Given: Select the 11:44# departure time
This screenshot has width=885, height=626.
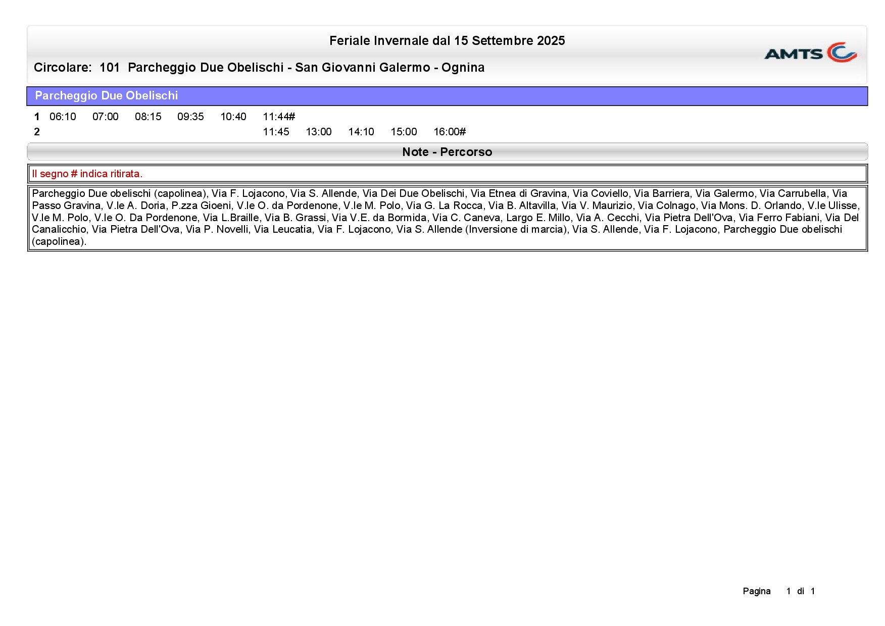Looking at the screenshot, I should point(279,117).
